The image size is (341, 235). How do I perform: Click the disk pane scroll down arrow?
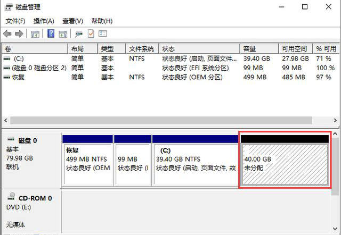point(335,229)
